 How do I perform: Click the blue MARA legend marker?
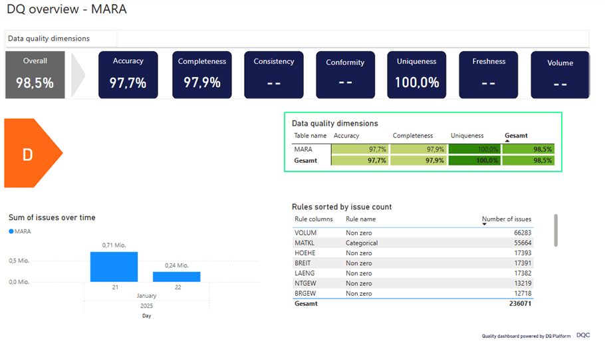tap(11, 231)
